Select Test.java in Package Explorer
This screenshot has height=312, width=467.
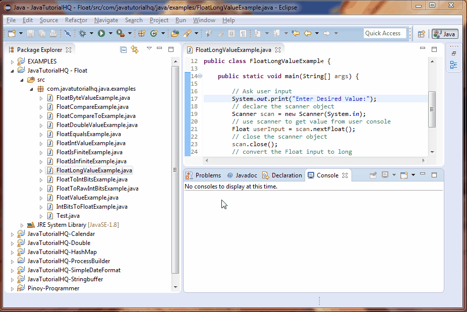point(68,216)
